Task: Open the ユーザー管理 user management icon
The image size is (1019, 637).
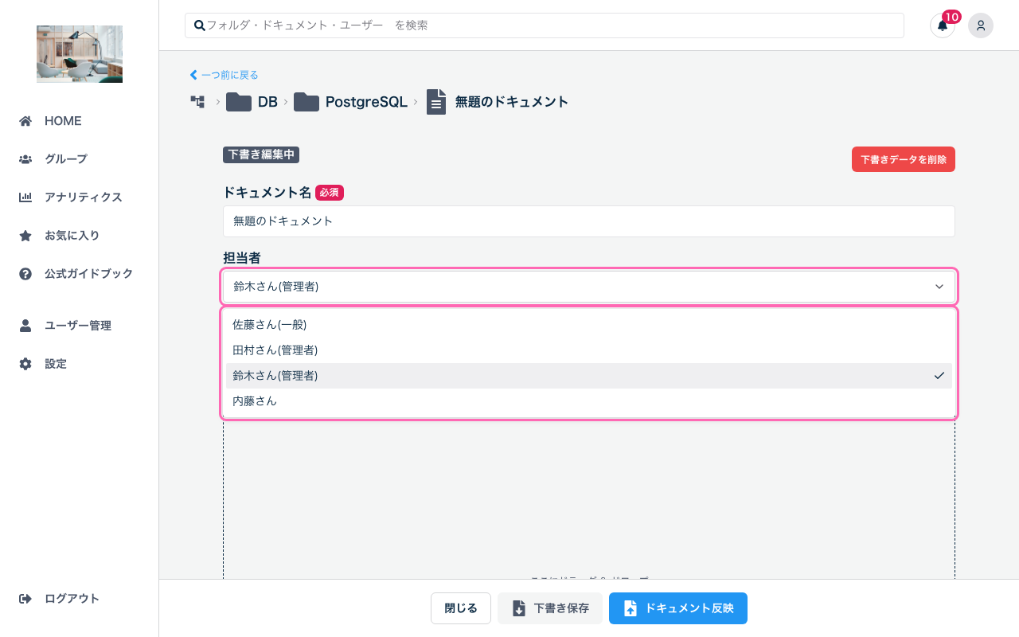Action: [25, 325]
